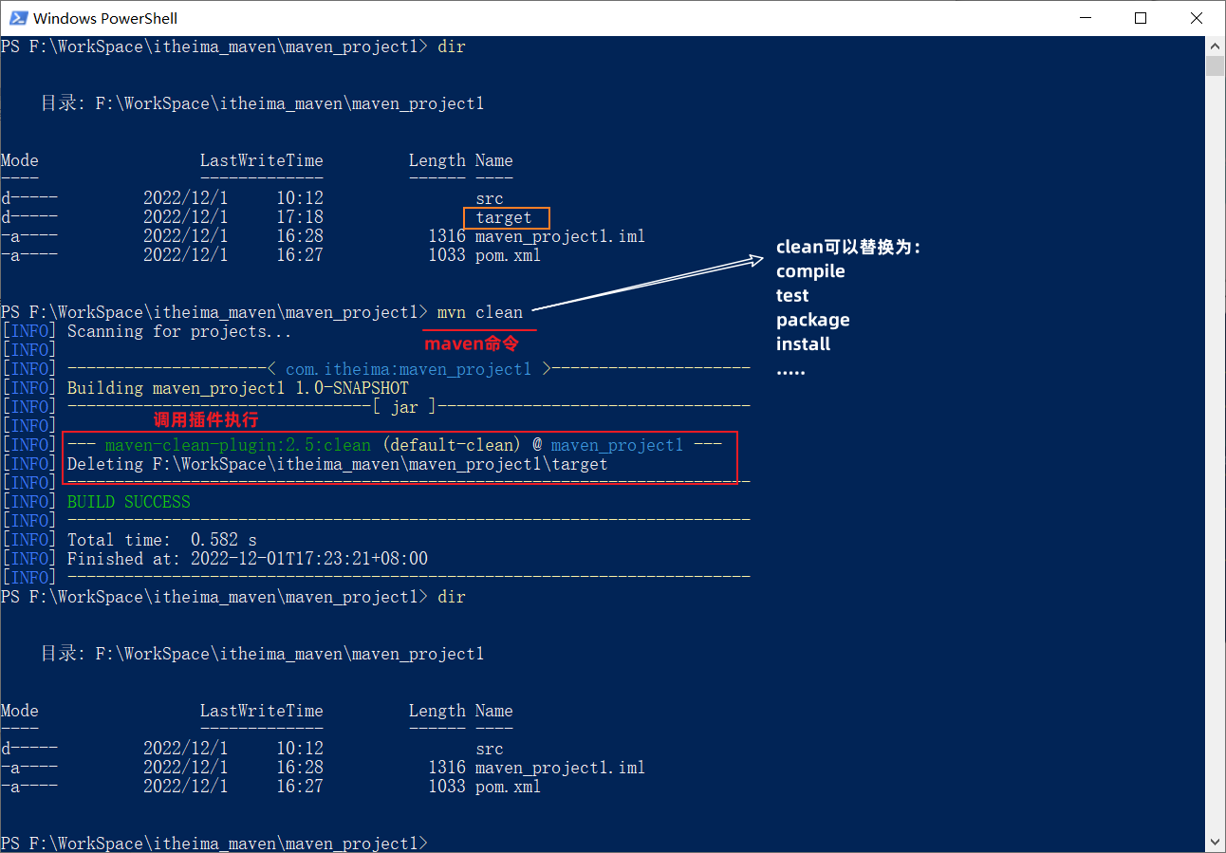Minimize the Windows PowerShell window
The height and width of the screenshot is (853, 1226).
point(1087,18)
